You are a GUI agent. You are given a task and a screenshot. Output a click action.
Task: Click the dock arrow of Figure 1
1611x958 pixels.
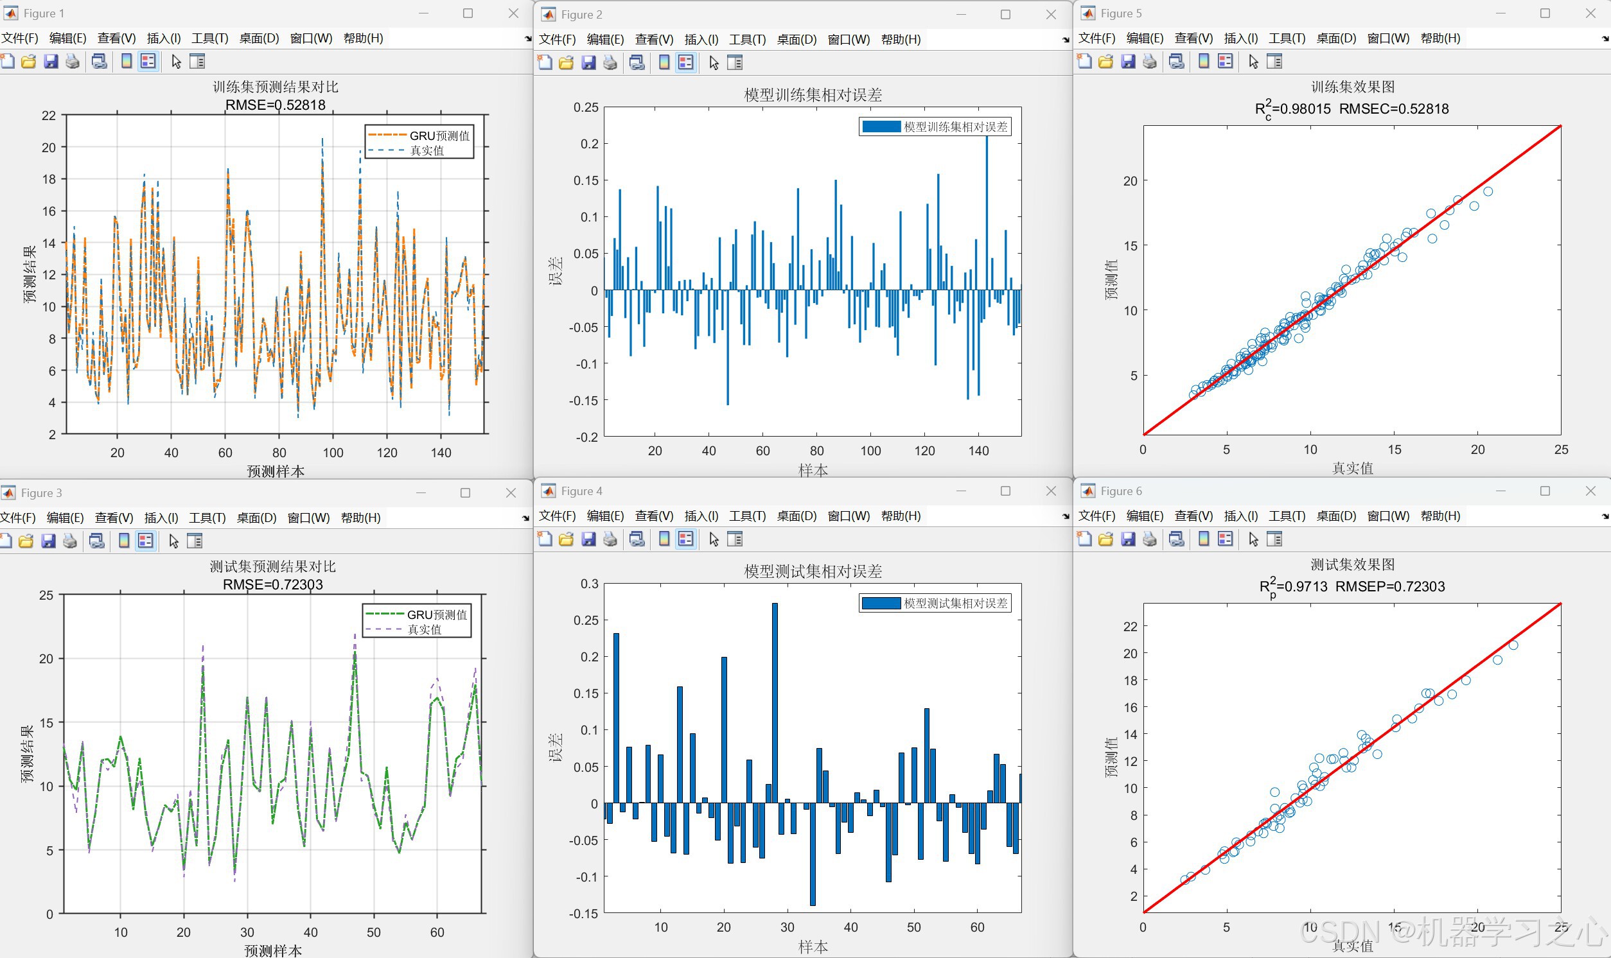527,39
